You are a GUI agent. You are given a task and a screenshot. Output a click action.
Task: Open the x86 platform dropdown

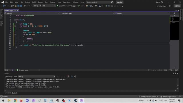(x=49, y=6)
